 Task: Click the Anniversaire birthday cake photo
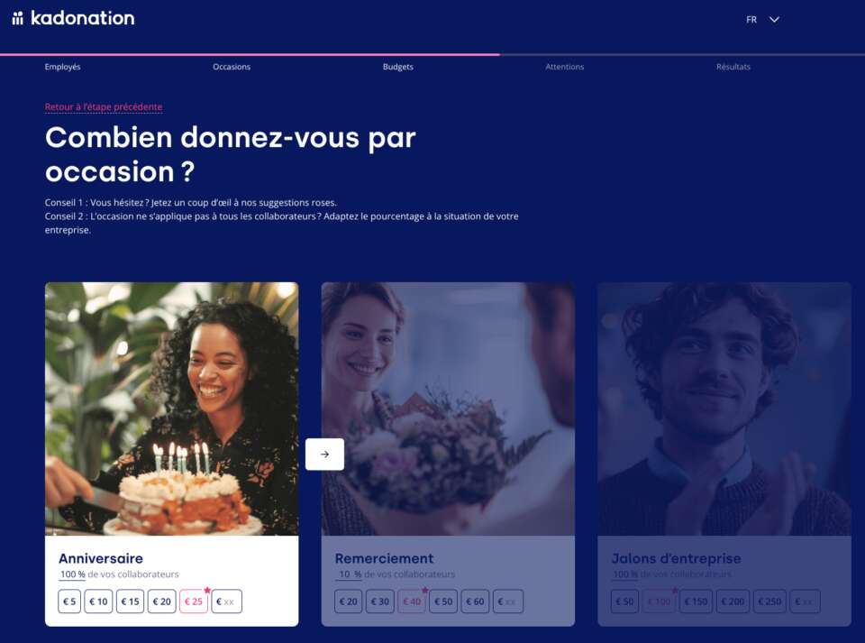[x=171, y=409]
